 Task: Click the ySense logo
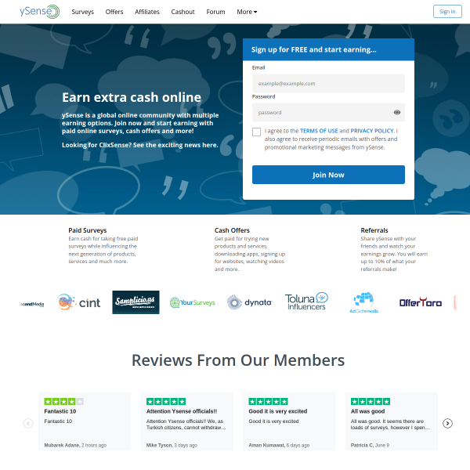40,12
